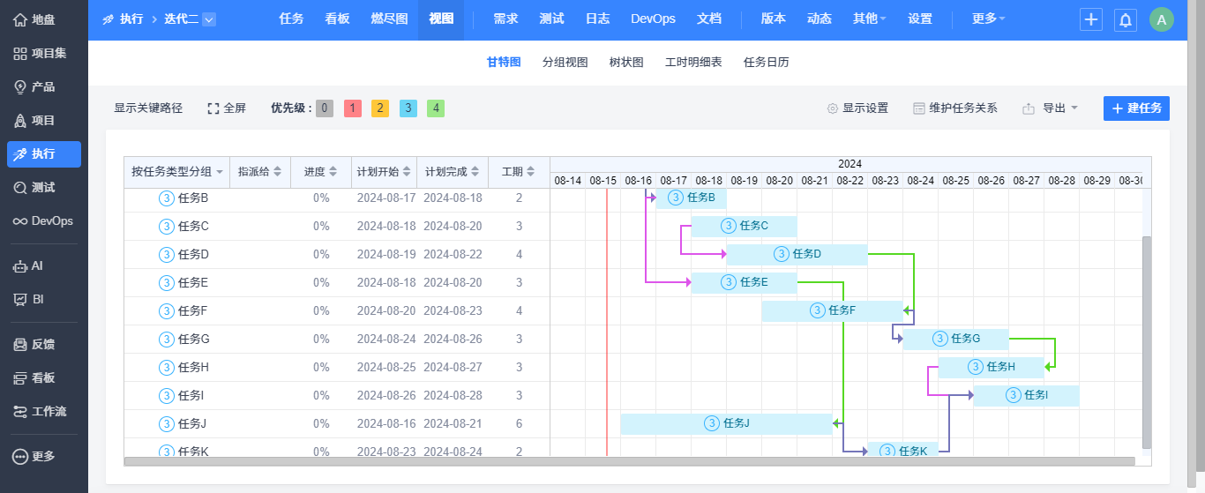This screenshot has height=493, width=1205.
Task: Switch to the 任务 tab
Action: [291, 19]
